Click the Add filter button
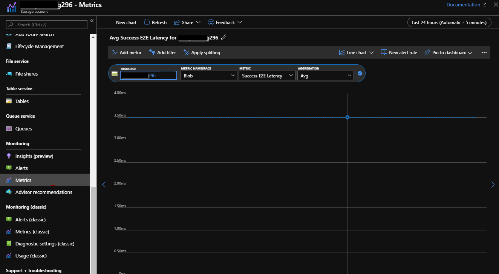The height and width of the screenshot is (274, 499). (162, 53)
